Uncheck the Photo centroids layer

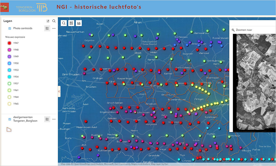[x=10, y=28]
